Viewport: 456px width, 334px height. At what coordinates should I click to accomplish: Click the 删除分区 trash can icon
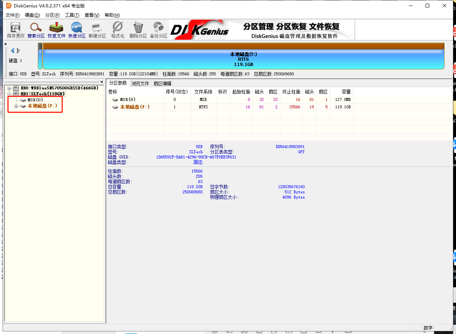138,30
